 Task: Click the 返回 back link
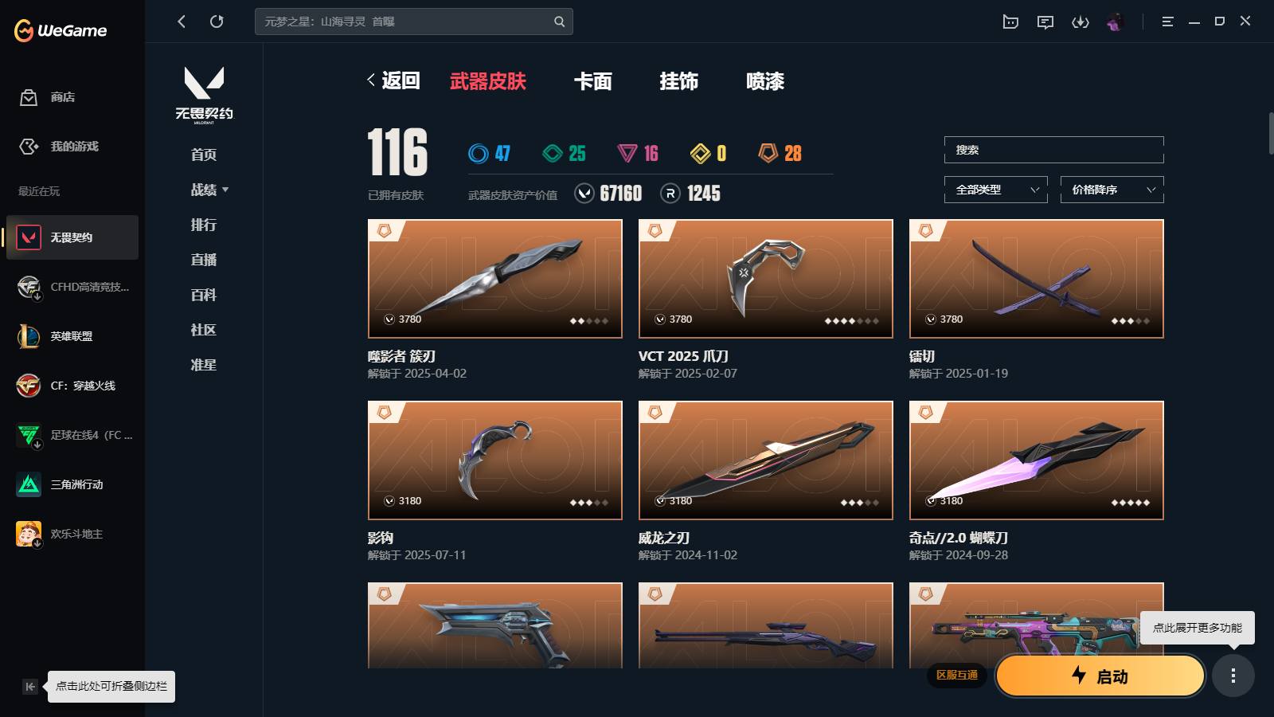393,80
